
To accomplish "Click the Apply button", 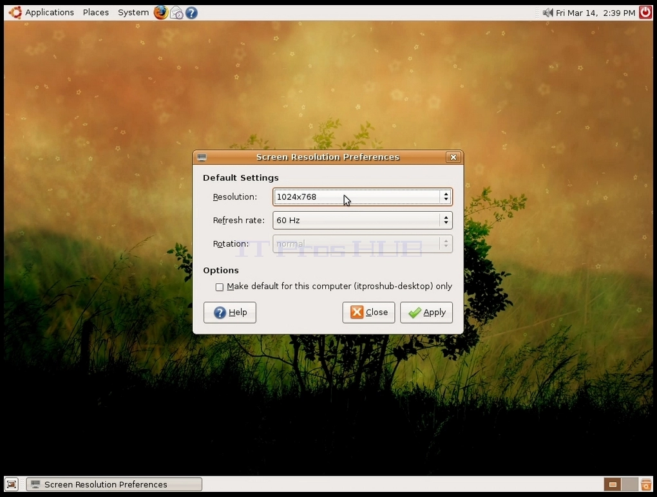I will pos(426,312).
